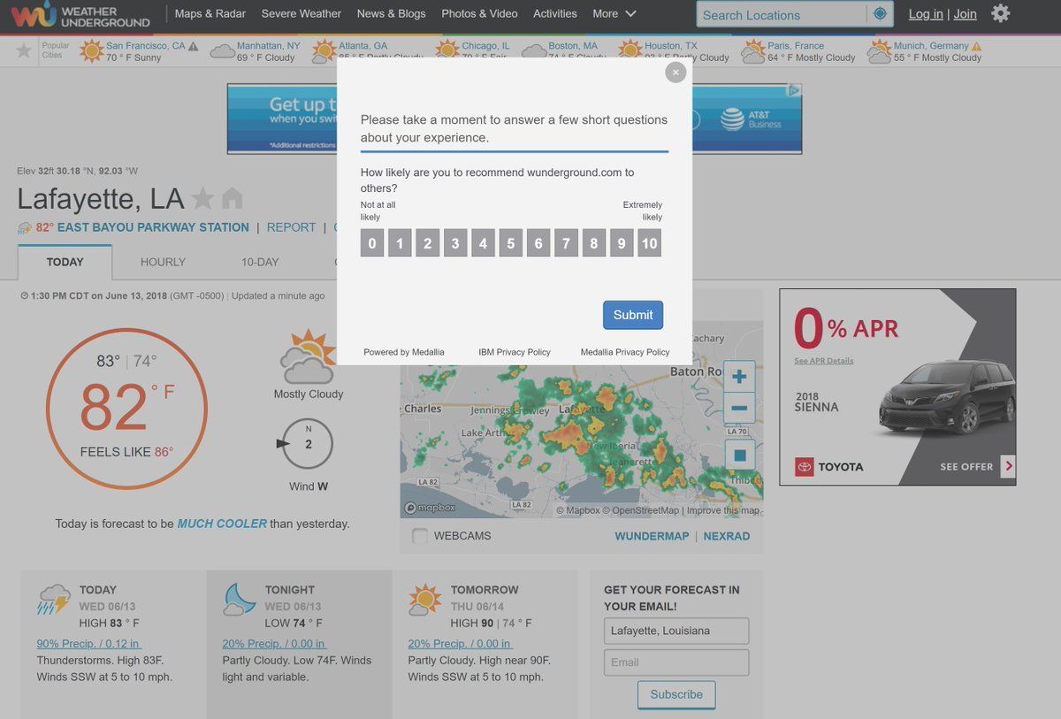
Task: Click the Tonight moon cloud icon
Action: point(240,600)
